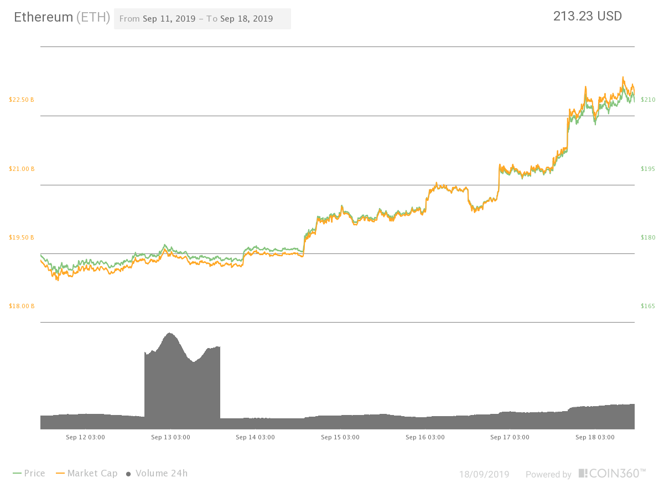Click the $22.50 B market cap axis label
The image size is (664, 498).
pos(22,100)
